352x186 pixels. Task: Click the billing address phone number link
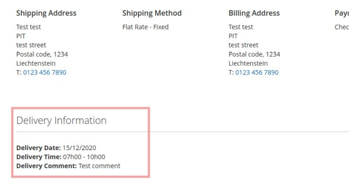257,73
